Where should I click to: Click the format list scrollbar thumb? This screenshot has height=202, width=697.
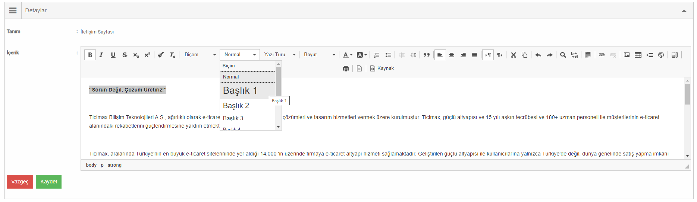click(x=278, y=82)
